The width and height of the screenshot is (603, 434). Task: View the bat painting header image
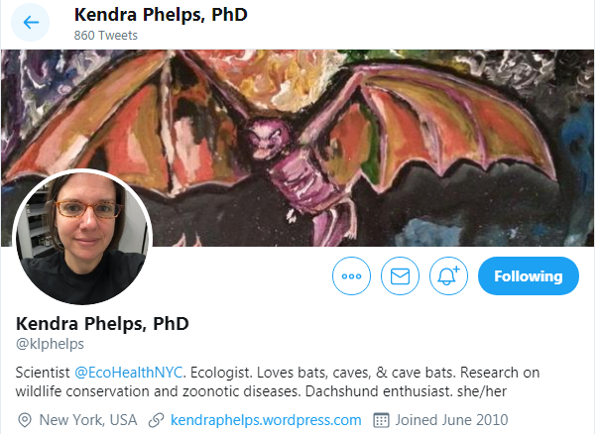(x=298, y=148)
